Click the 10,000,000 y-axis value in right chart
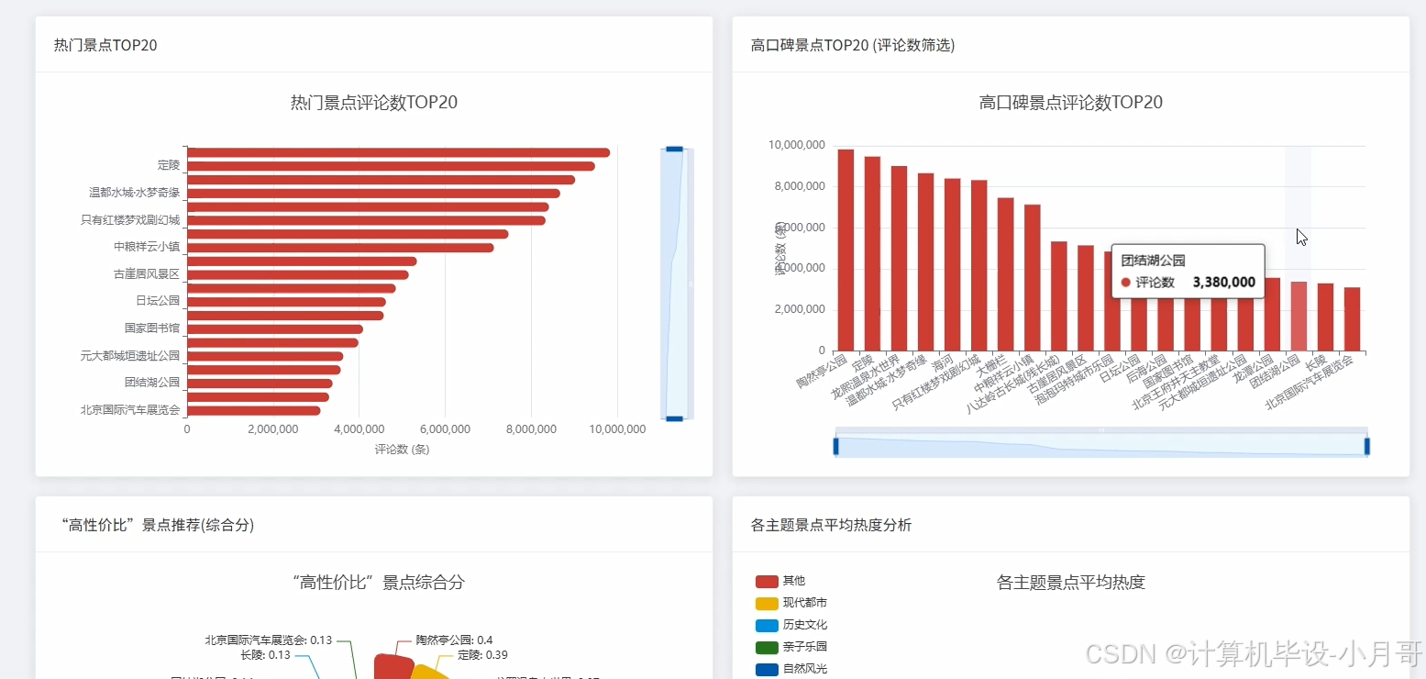This screenshot has width=1426, height=679. pyautogui.click(x=796, y=145)
